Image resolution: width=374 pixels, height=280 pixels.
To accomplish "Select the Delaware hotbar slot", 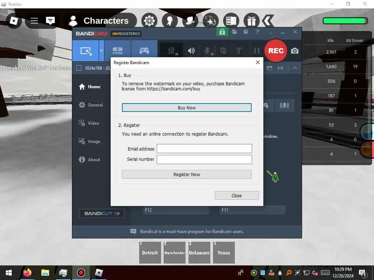I will [199, 253].
